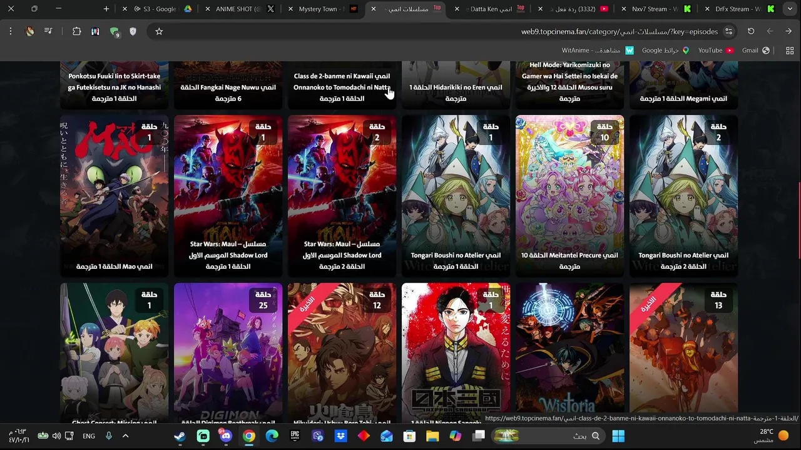The width and height of the screenshot is (801, 450).
Task: Open the Copilot taskbar icon
Action: click(455, 436)
